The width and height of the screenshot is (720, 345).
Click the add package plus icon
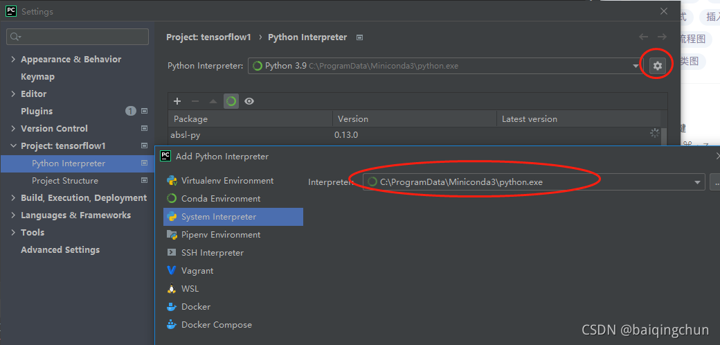177,101
